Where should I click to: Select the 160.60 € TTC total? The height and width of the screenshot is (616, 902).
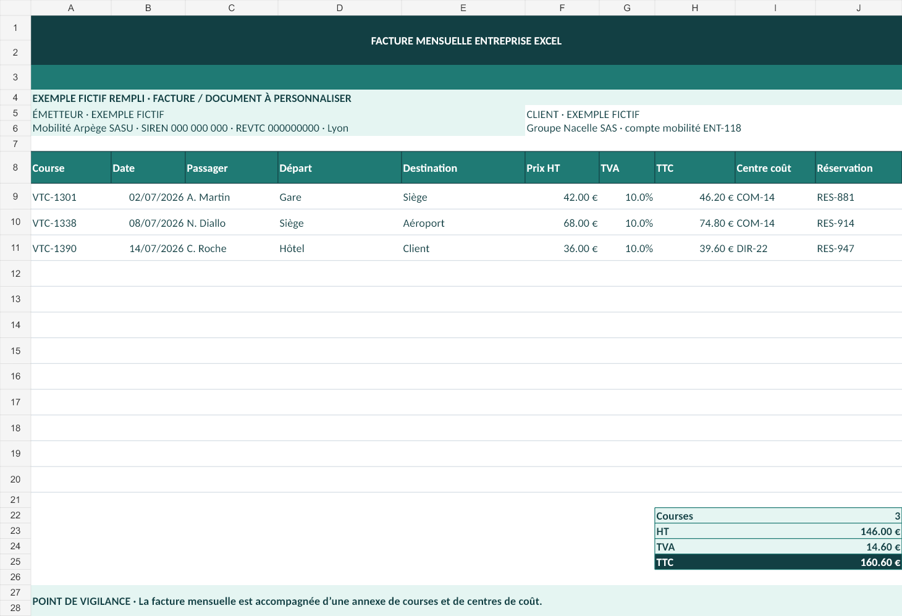(x=880, y=562)
